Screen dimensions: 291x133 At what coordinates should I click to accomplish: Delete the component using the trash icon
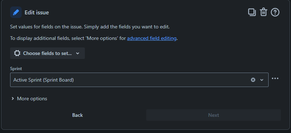(x=263, y=12)
